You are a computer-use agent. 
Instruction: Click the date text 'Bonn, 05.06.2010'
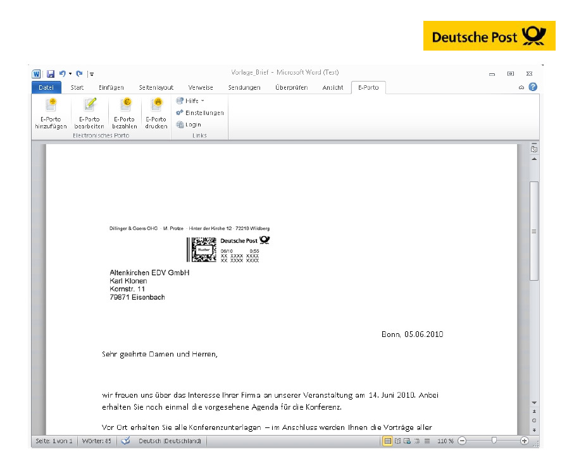412,334
